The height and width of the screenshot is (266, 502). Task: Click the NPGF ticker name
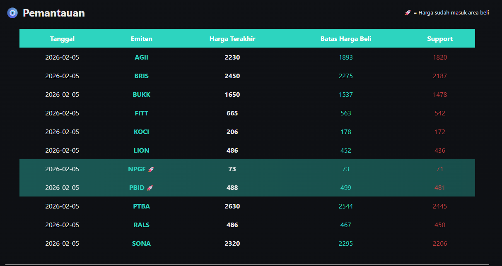[x=137, y=169]
